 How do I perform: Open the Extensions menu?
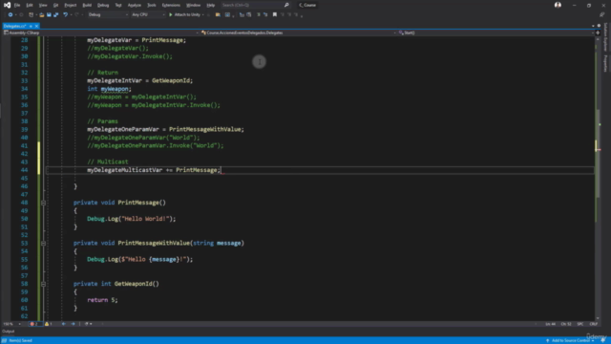(171, 5)
